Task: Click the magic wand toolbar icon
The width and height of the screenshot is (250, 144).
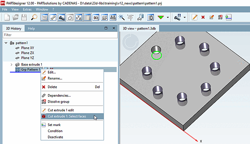Action: click(x=122, y=17)
